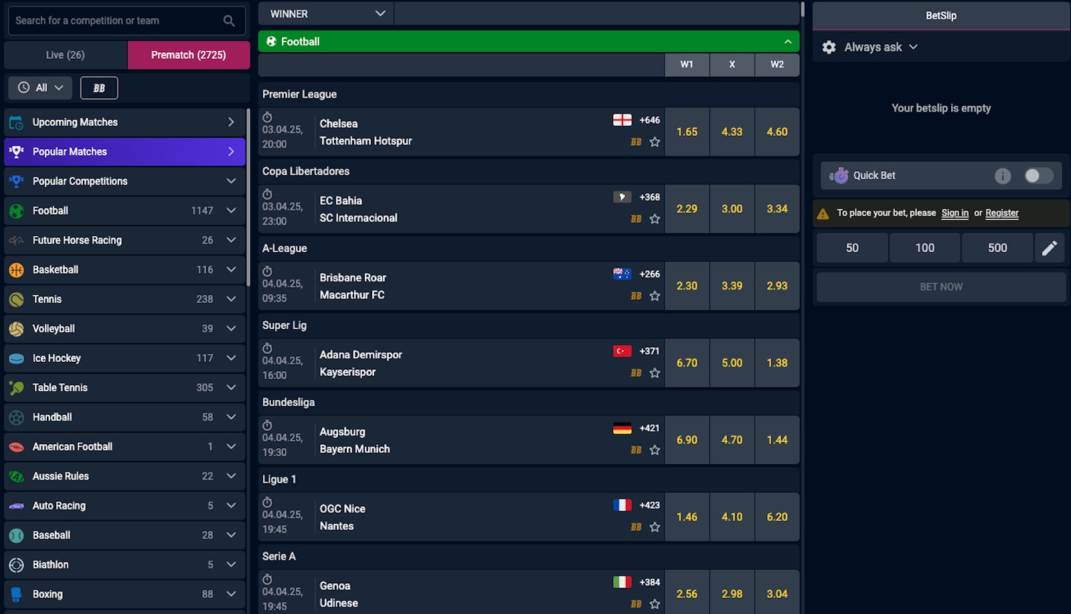
Task: Expand the Popular Competitions list
Action: (x=231, y=181)
